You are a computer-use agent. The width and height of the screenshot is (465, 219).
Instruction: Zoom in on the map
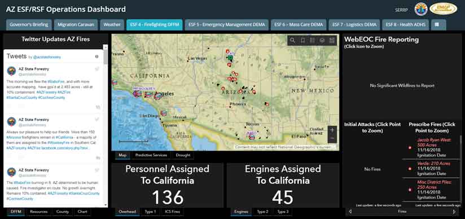(x=332, y=130)
